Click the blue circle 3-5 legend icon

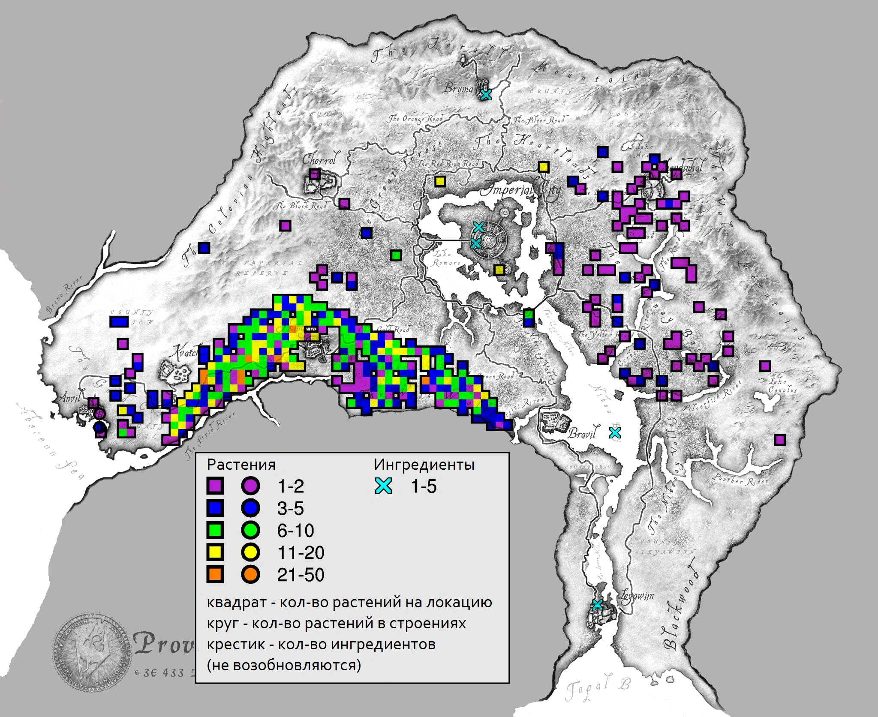[x=251, y=508]
